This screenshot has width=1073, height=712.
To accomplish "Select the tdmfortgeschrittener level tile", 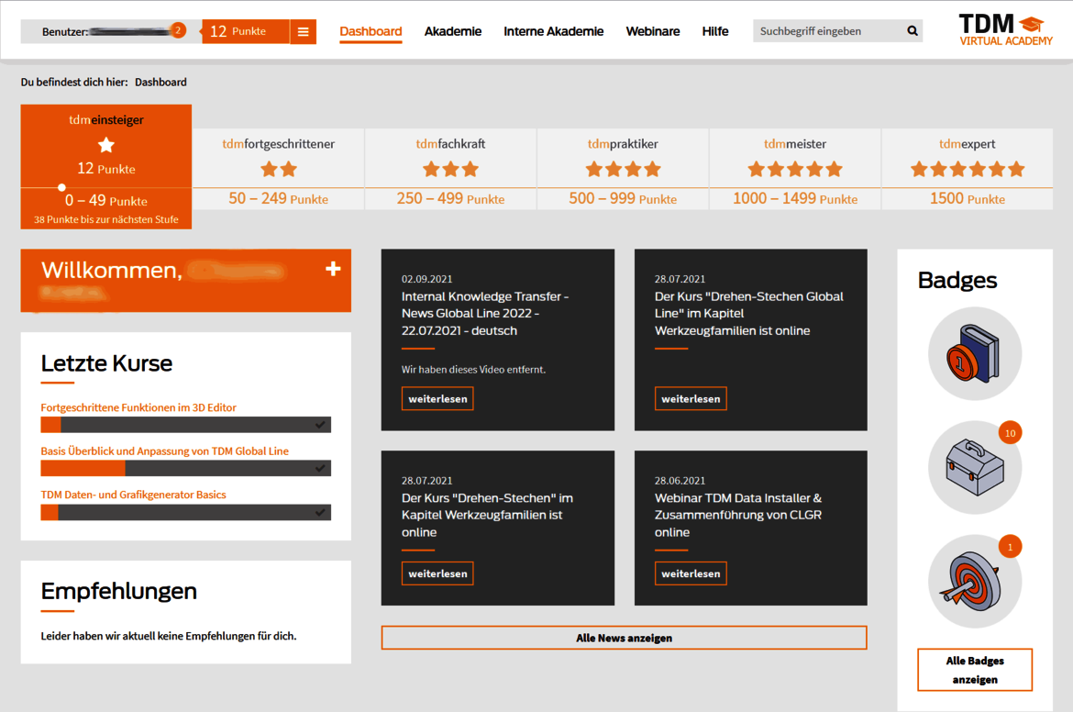I will tap(279, 169).
